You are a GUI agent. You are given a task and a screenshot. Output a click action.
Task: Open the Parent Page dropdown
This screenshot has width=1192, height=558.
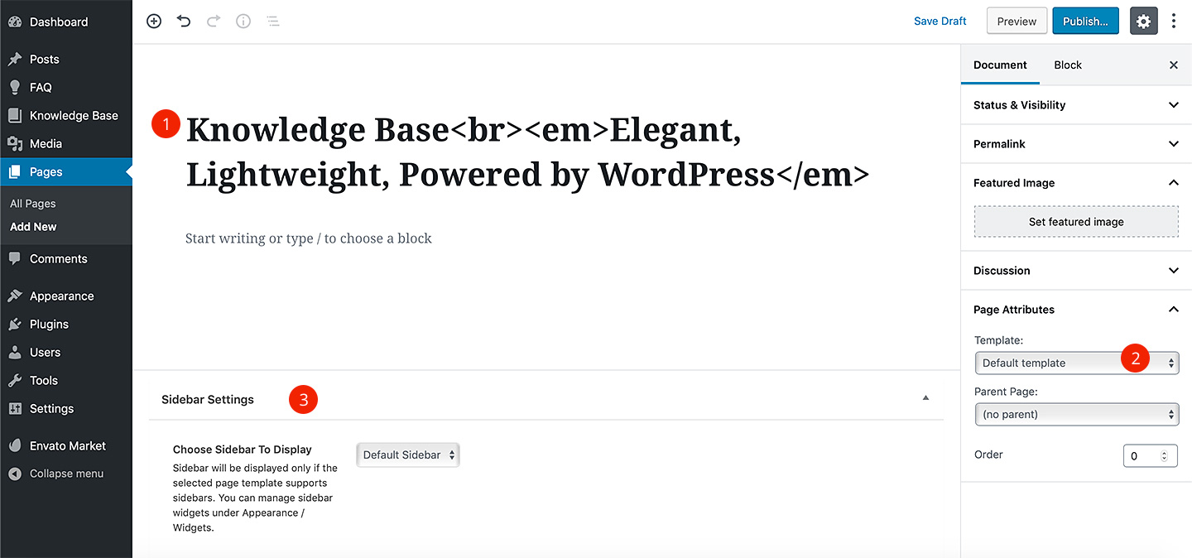click(x=1077, y=414)
